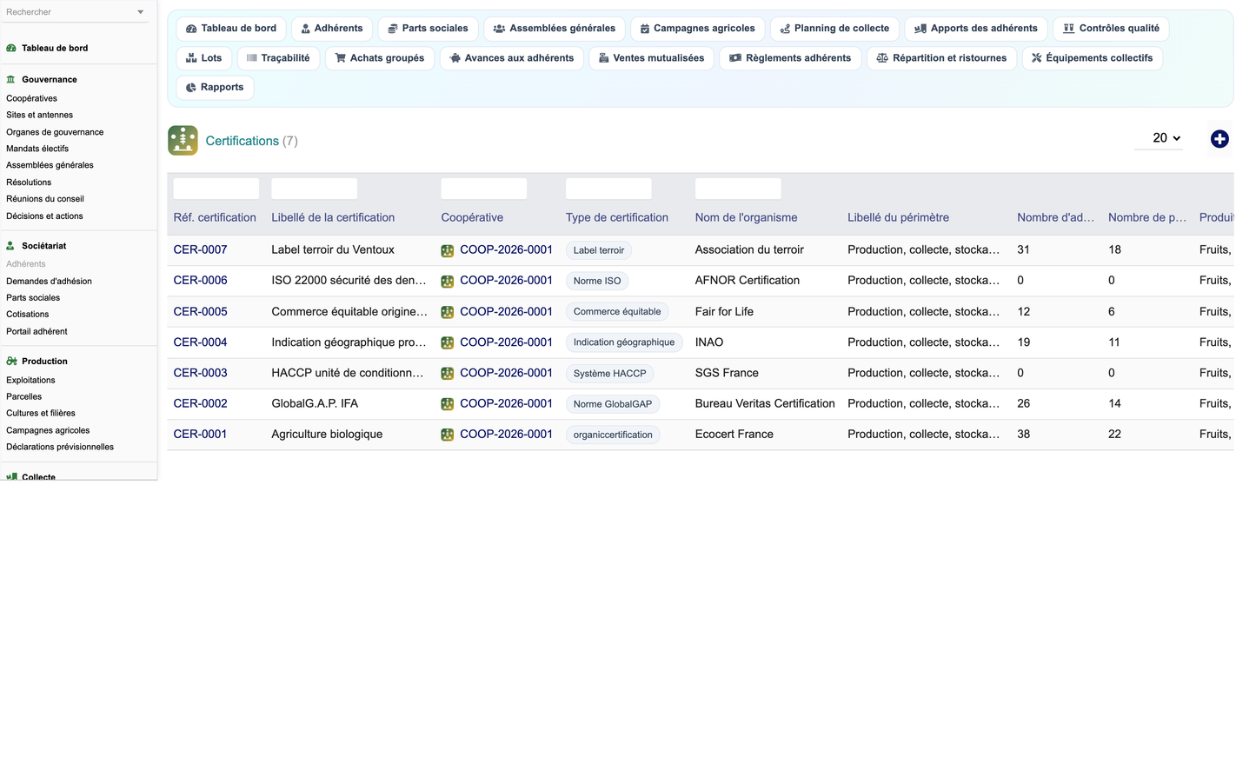Open certification CER-0002

pyautogui.click(x=201, y=404)
